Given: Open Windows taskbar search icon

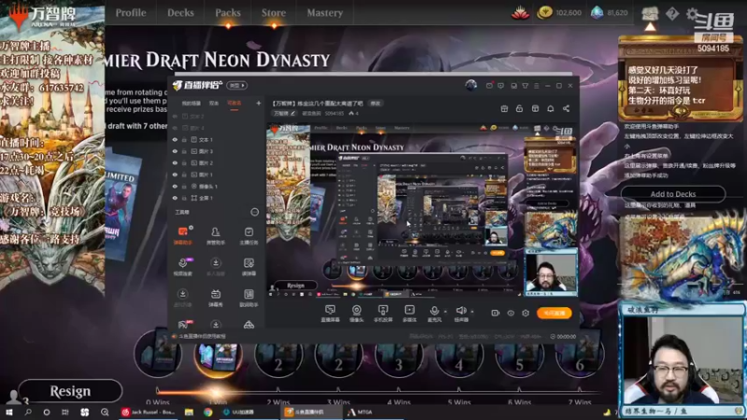Looking at the screenshot, I should pyautogui.click(x=28, y=413).
